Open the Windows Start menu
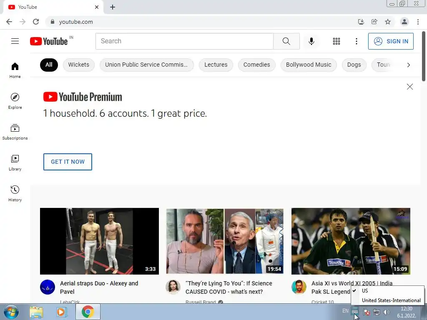Screen dimensions: 427x320 (x=11, y=312)
